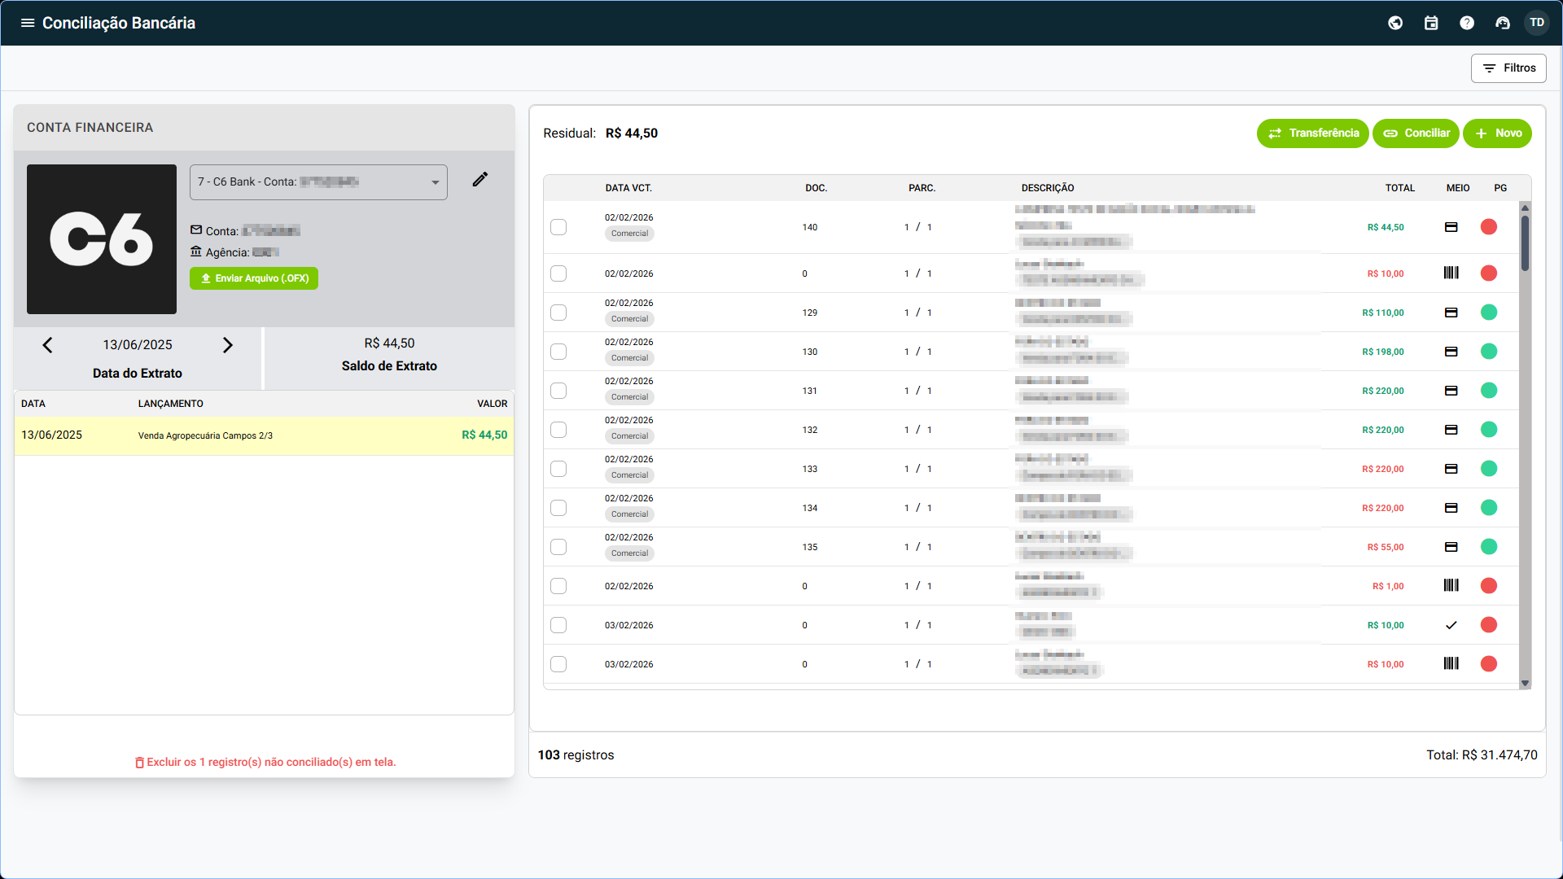Tick the checkbox for document 140
Viewport: 1563px width, 879px height.
(558, 227)
